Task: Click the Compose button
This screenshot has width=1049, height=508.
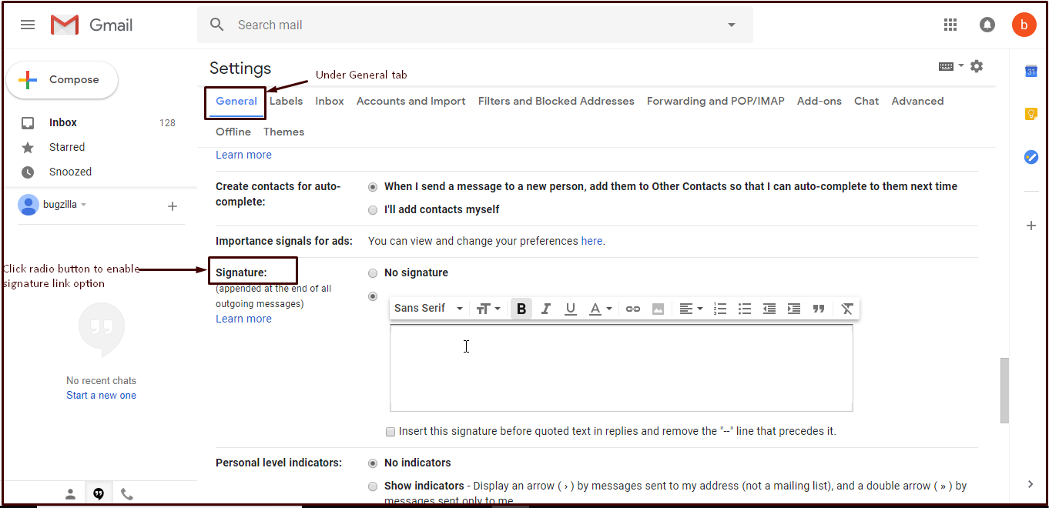Action: [x=62, y=80]
